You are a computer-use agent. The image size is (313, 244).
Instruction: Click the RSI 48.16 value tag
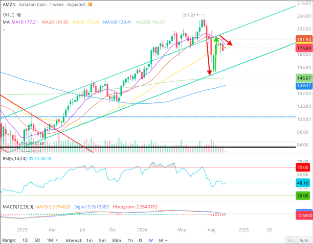(x=303, y=183)
